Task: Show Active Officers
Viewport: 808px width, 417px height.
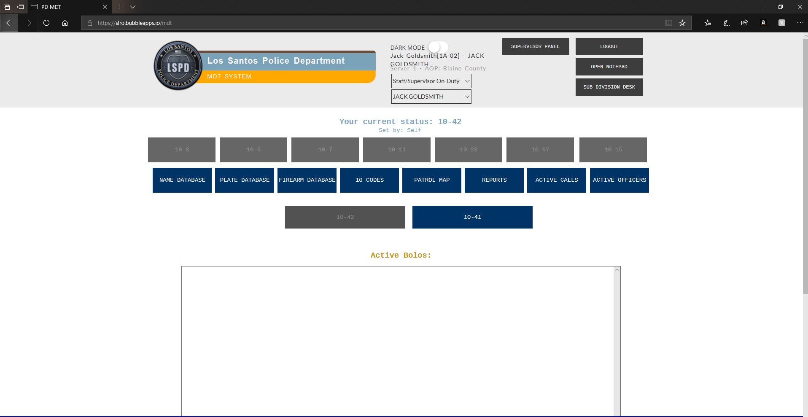Action: tap(619, 180)
